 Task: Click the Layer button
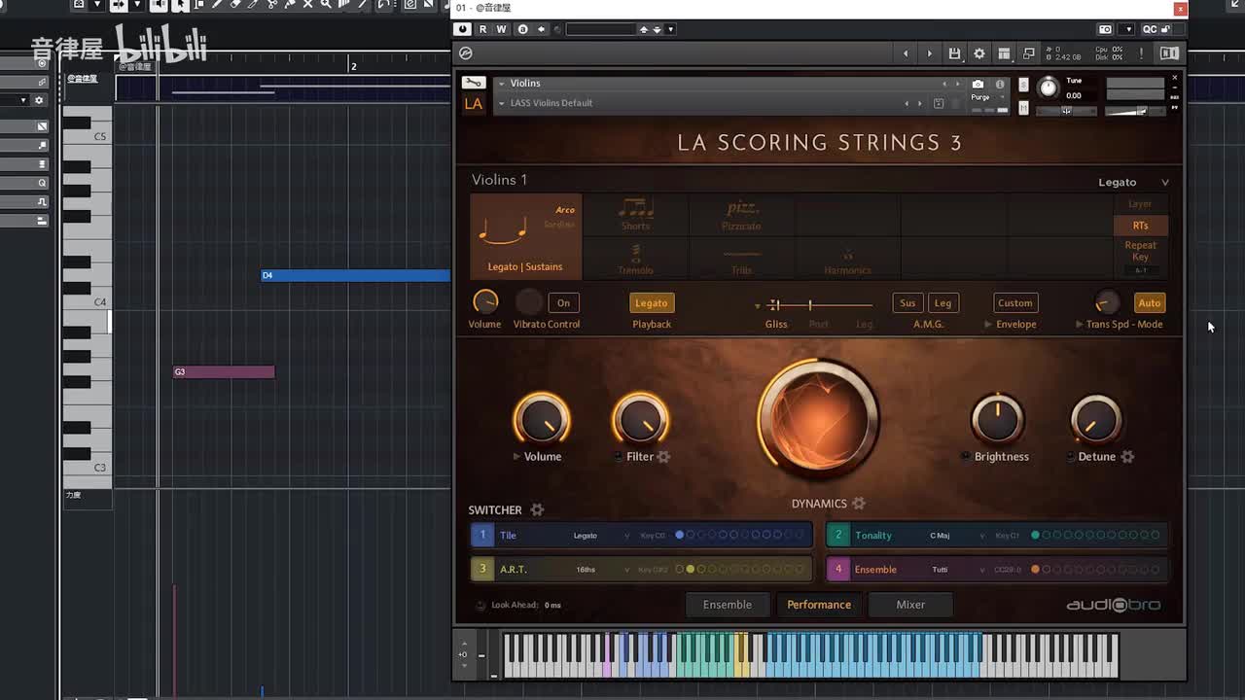click(1140, 204)
